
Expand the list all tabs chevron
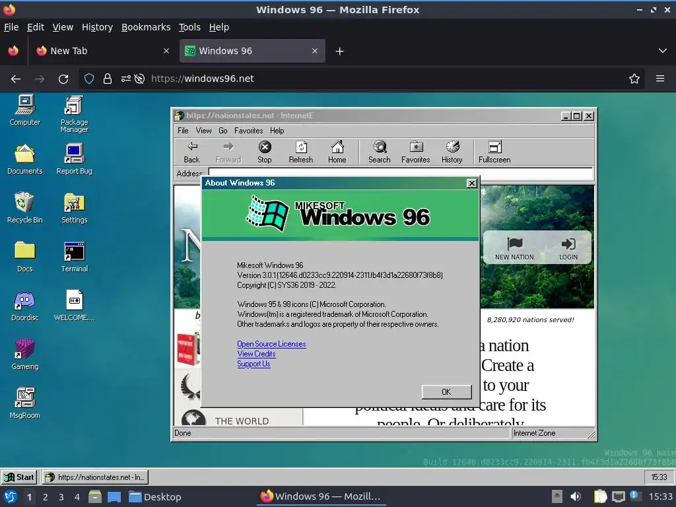(x=662, y=51)
